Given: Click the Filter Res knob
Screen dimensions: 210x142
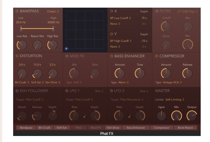Looking at the screenshot, I should (188, 26).
